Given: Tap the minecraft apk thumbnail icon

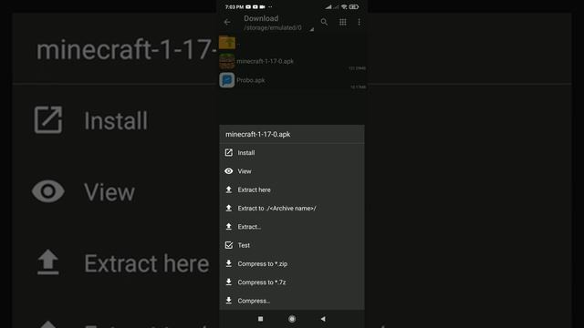Looking at the screenshot, I should [227, 61].
